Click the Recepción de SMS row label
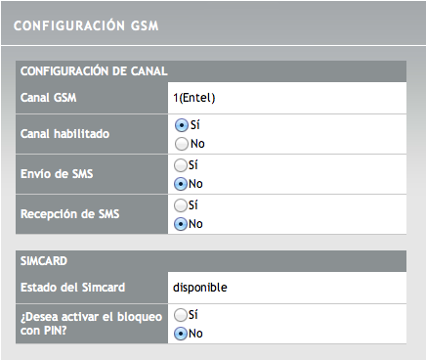This screenshot has width=426, height=360. [69, 214]
